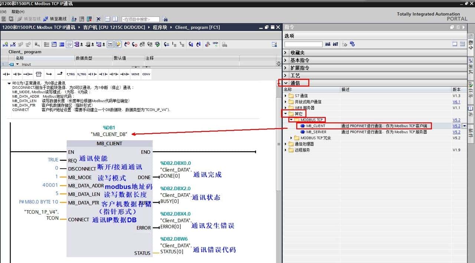Insert a normally open contact from favorites

6,74
